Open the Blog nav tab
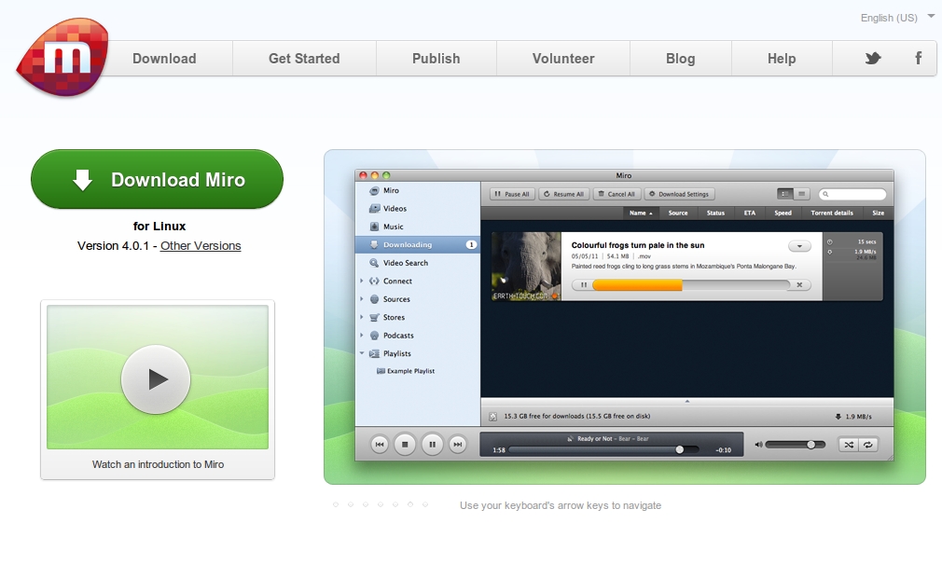 click(x=680, y=58)
